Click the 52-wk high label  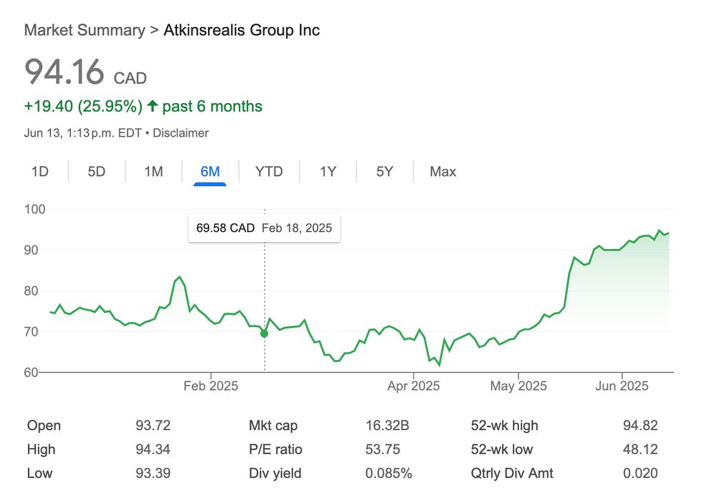(504, 426)
